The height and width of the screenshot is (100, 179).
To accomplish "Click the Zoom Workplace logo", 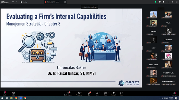I will click(5, 2).
